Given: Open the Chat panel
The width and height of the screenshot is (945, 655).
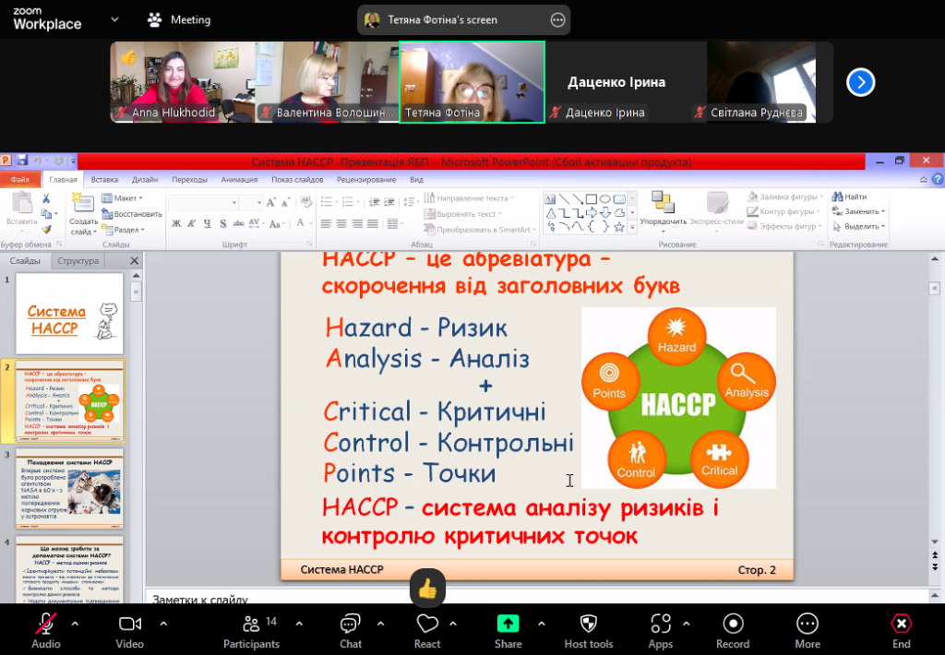Looking at the screenshot, I should point(350,629).
